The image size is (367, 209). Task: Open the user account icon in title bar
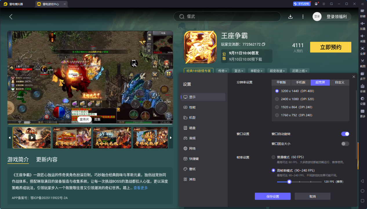pos(316,4)
